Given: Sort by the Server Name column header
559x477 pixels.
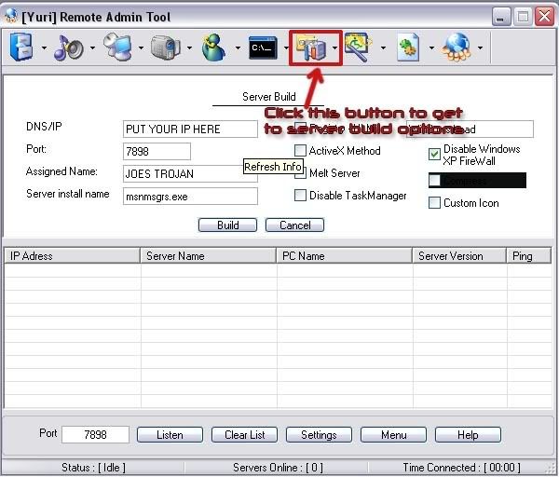Looking at the screenshot, I should (208, 256).
